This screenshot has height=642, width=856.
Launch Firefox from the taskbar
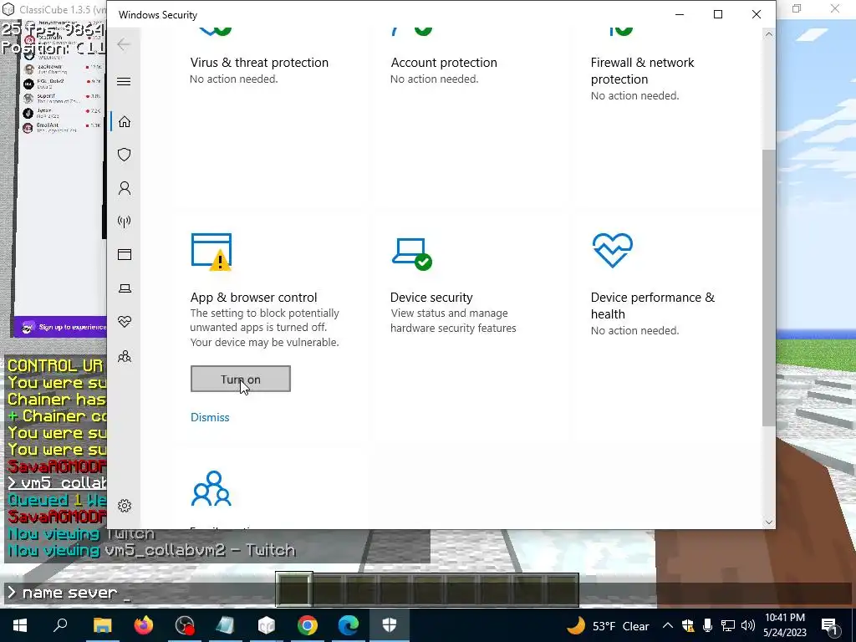tap(144, 625)
